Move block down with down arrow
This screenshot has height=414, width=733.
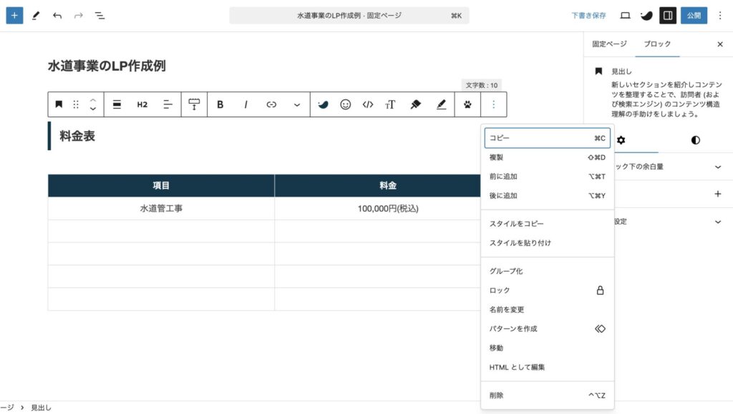93,109
